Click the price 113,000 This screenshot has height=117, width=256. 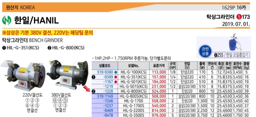159,72
